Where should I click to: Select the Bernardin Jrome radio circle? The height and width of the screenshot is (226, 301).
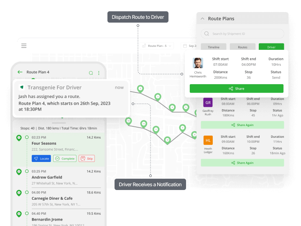pyautogui.click(x=27, y=213)
